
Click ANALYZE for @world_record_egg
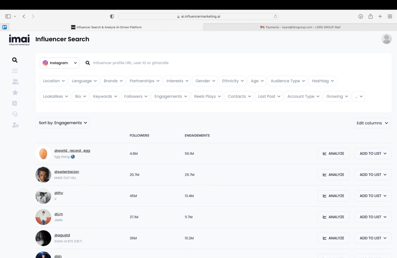tap(333, 153)
